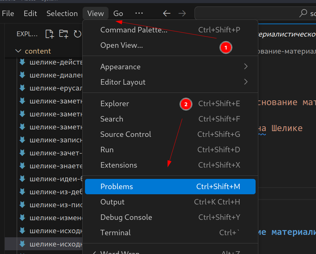Click the magnifier icon in command center

pos(303,13)
